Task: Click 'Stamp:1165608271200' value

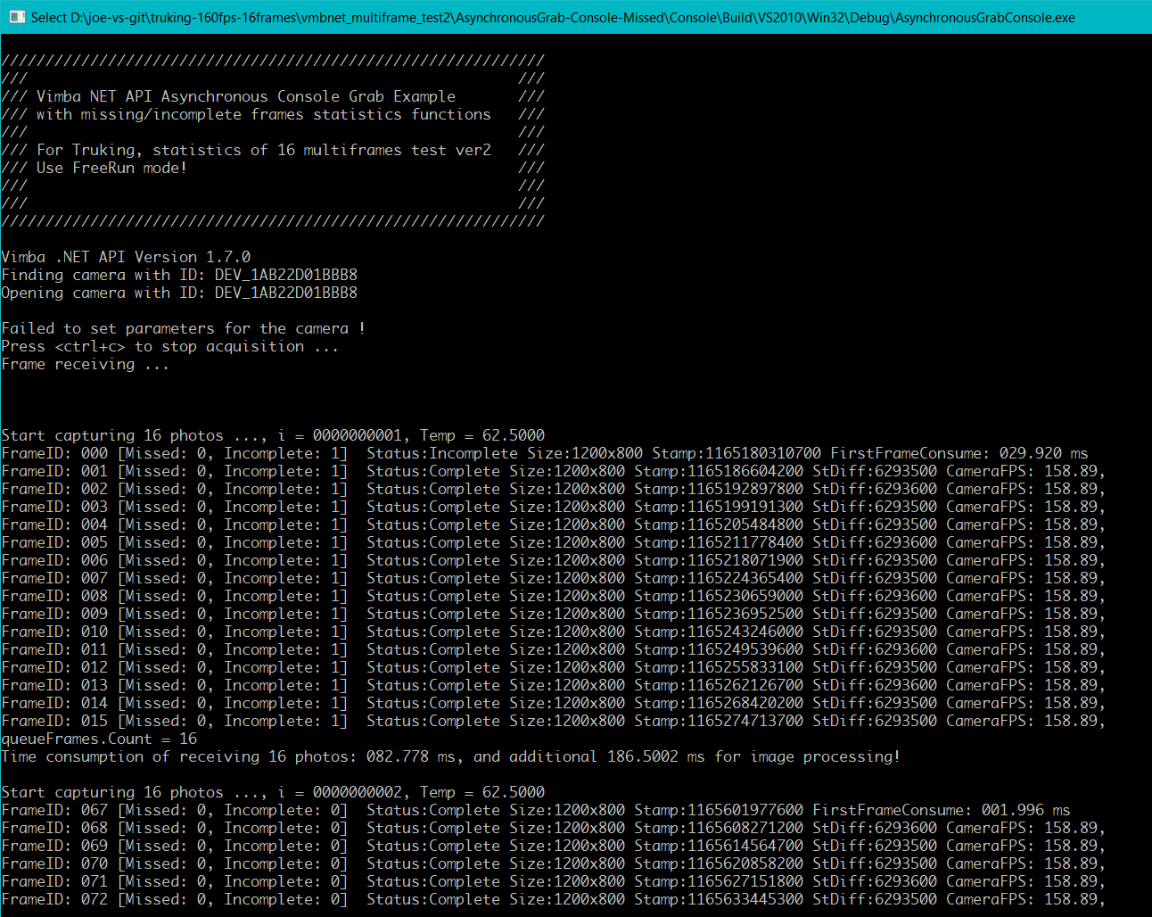Action: (719, 828)
